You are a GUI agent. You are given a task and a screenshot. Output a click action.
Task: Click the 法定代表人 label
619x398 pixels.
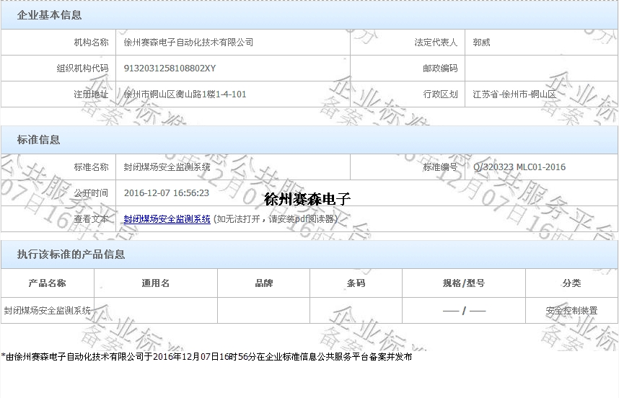436,43
